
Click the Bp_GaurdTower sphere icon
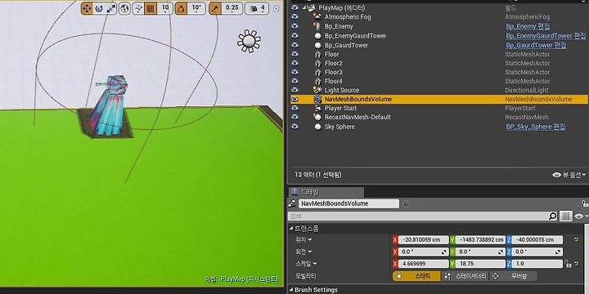[317, 46]
